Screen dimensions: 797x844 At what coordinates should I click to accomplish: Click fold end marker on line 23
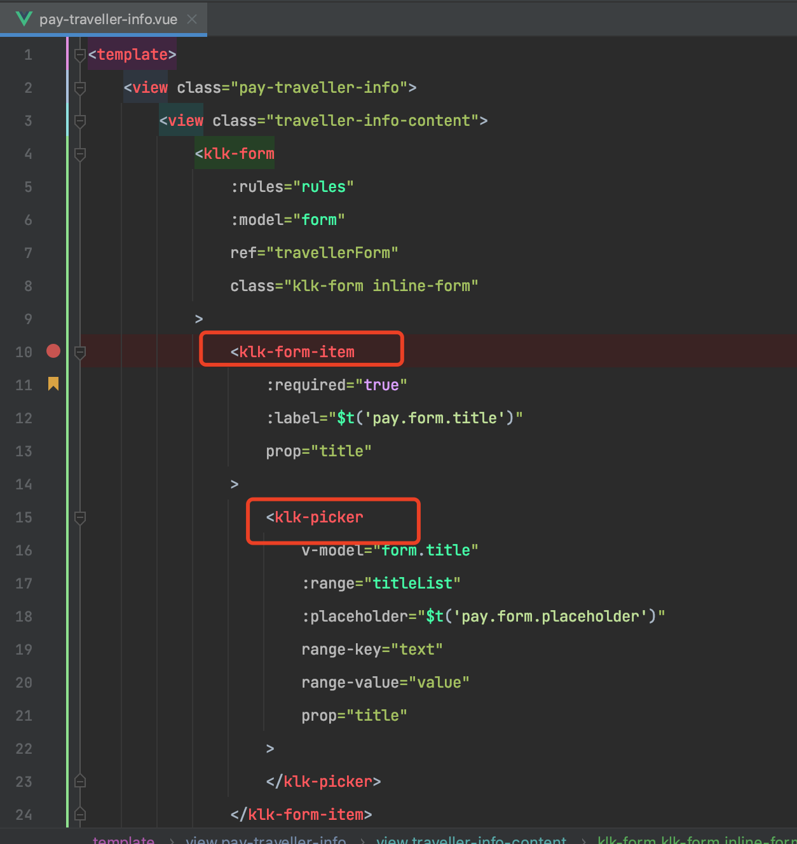click(x=80, y=781)
